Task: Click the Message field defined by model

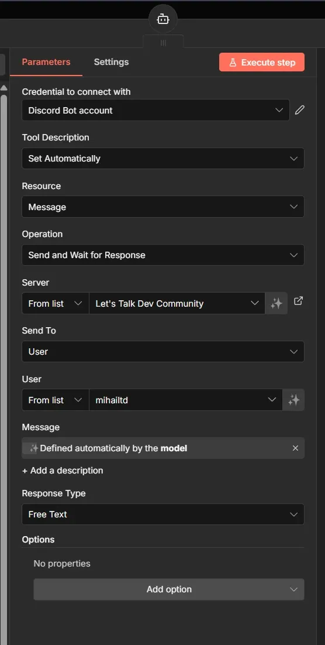Action: click(163, 448)
